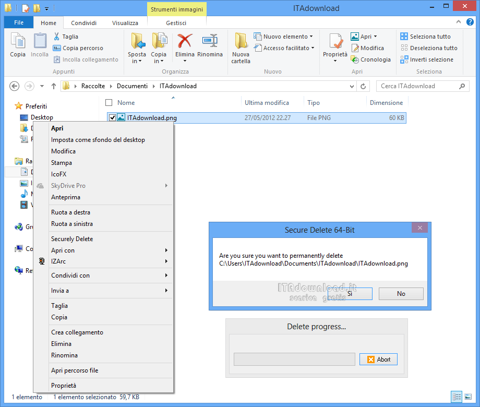Click the search magnifier icon
The width and height of the screenshot is (480, 407).
[x=462, y=87]
